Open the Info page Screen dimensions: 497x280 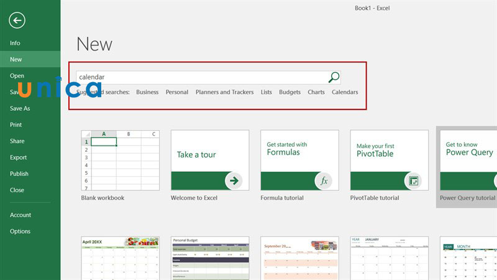(15, 43)
